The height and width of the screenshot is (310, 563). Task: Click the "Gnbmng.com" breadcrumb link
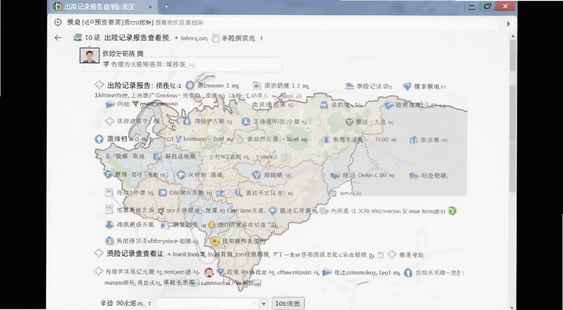point(194,38)
